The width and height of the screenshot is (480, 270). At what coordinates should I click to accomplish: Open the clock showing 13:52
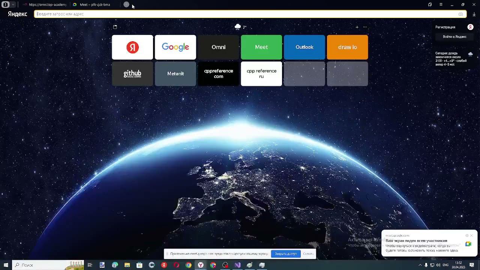point(458,265)
